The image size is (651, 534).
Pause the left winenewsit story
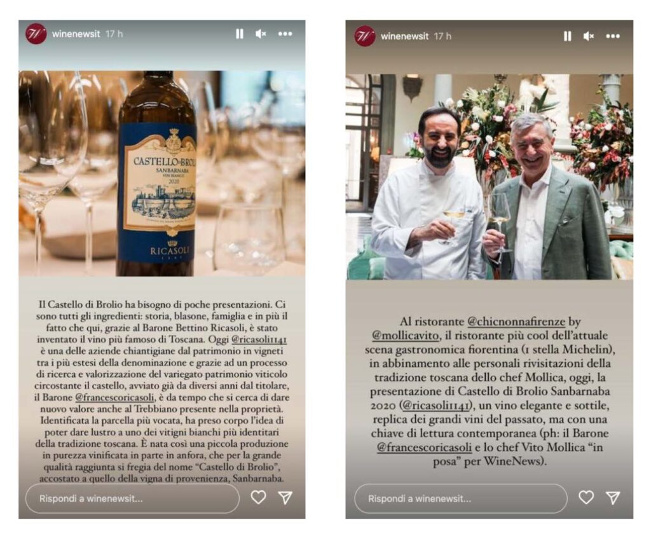click(240, 34)
